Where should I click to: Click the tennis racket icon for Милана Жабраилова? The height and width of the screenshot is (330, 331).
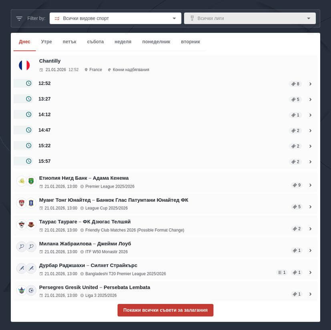click(21, 247)
